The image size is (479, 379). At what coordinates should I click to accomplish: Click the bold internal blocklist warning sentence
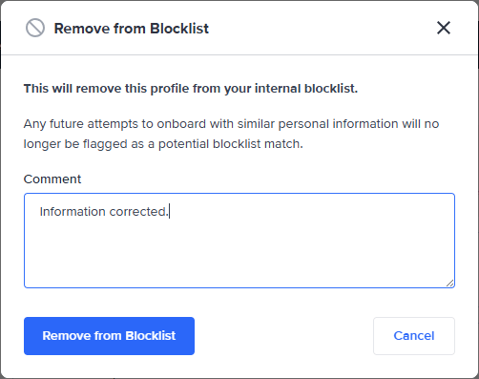pyautogui.click(x=191, y=89)
